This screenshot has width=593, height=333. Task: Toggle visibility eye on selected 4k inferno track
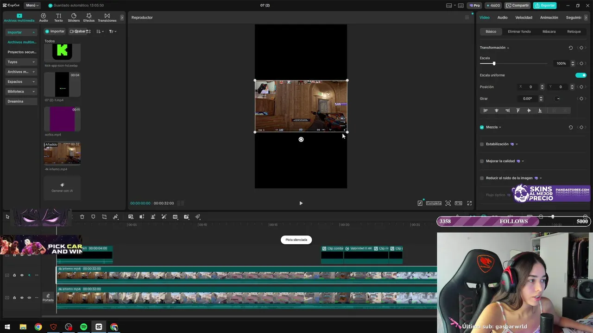(22, 275)
